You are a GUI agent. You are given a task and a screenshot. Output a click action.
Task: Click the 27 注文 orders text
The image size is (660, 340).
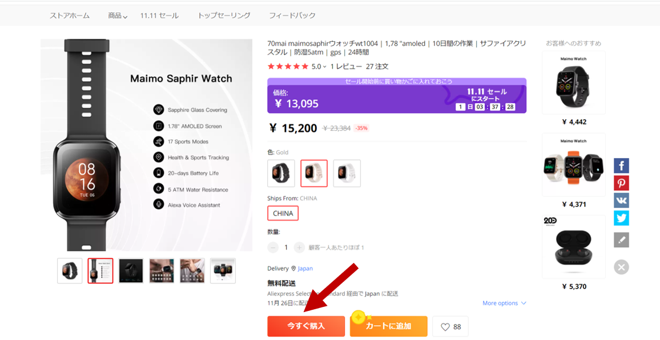377,67
